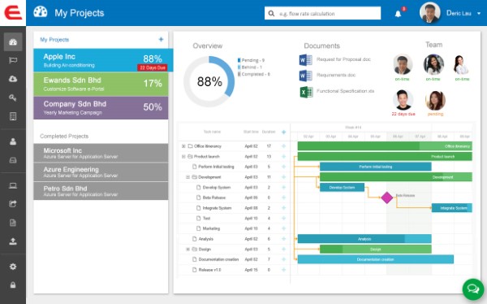Viewport: 487px width, 304px height.
Task: Add subtask to Analysis row
Action: (x=283, y=239)
